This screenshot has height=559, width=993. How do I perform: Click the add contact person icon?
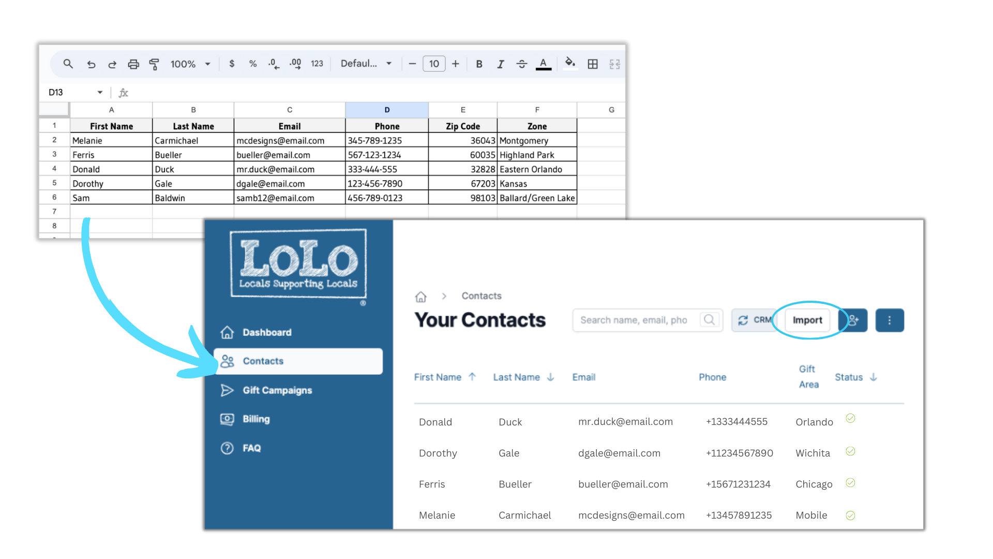pyautogui.click(x=853, y=320)
